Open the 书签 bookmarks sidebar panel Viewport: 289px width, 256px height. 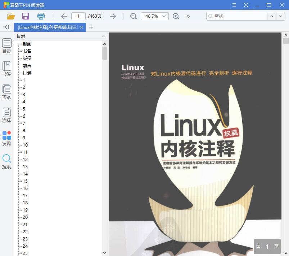pos(6,69)
